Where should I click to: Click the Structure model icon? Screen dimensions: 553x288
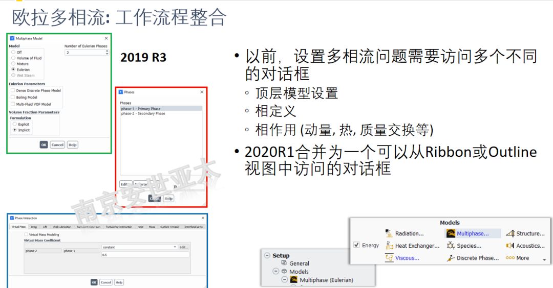click(x=511, y=233)
